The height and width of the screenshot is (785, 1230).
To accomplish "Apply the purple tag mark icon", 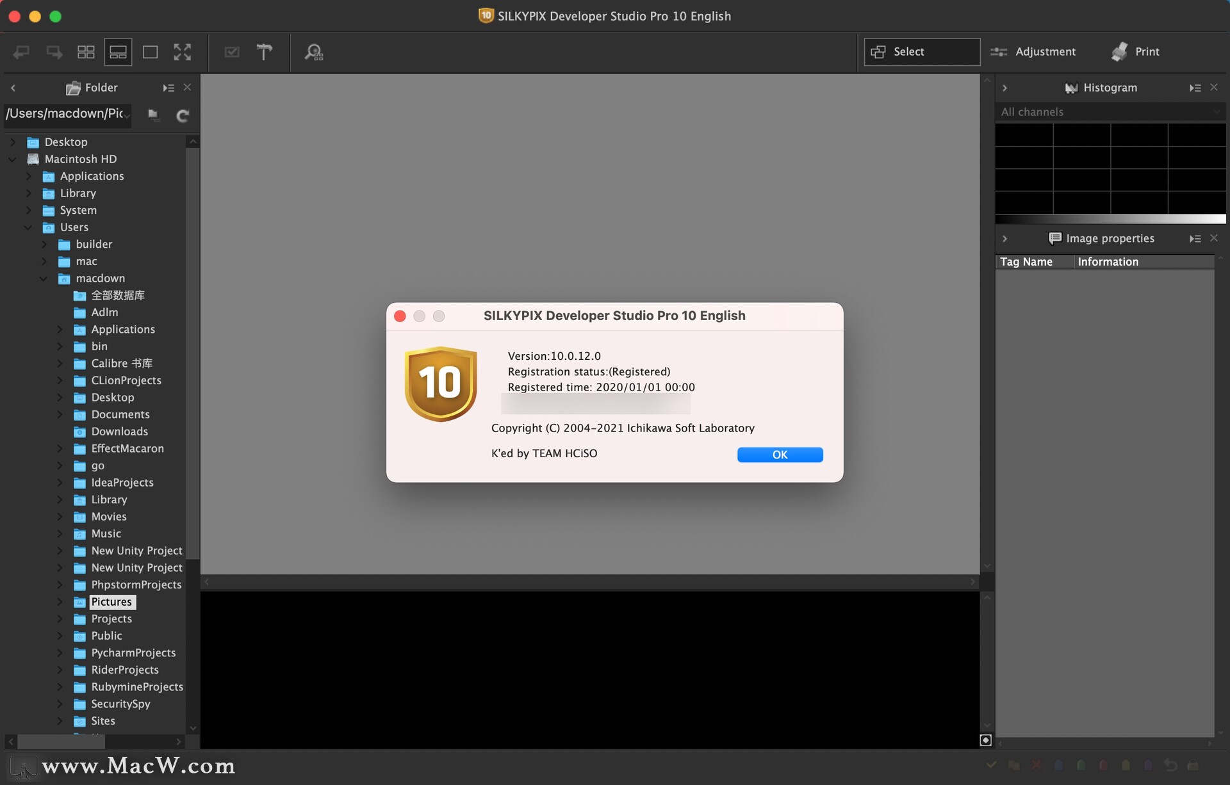I will coord(1148,765).
